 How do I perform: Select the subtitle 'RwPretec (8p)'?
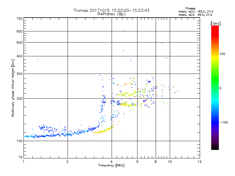point(111,14)
